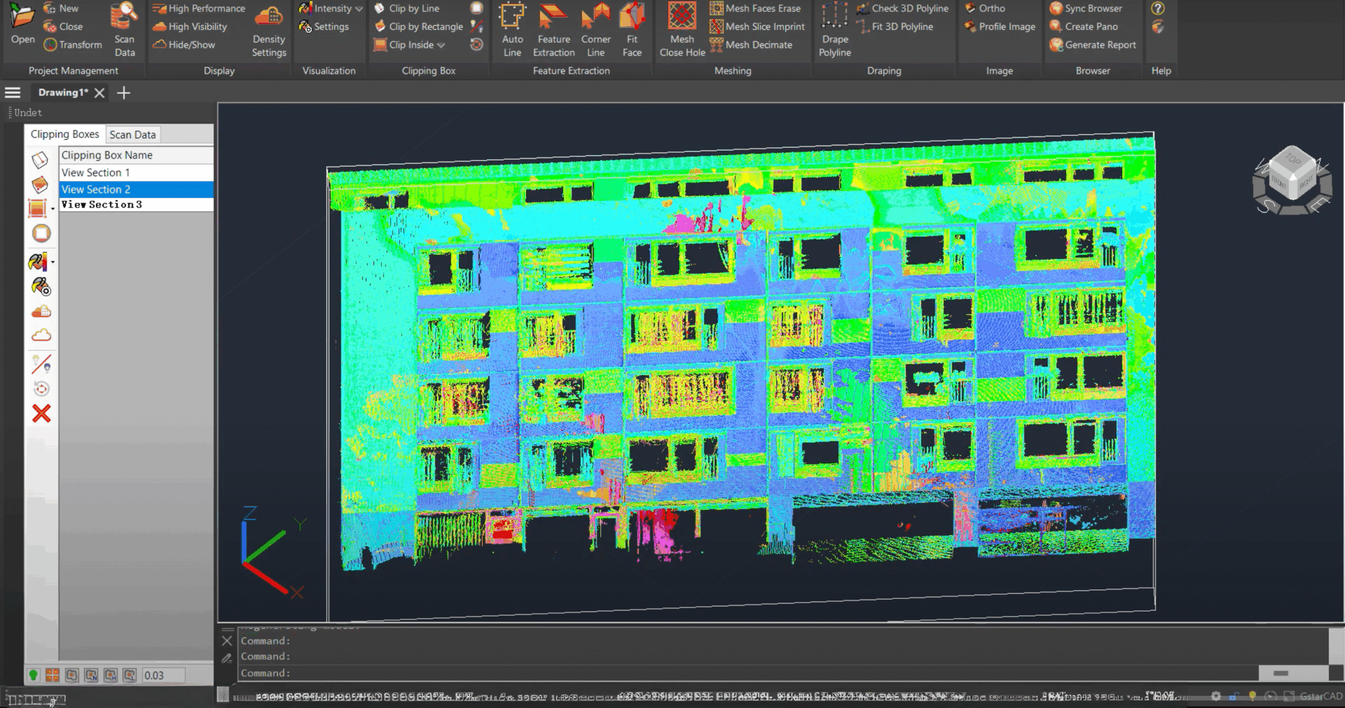Switch to the Scan Data tab
Image resolution: width=1345 pixels, height=708 pixels.
click(132, 134)
